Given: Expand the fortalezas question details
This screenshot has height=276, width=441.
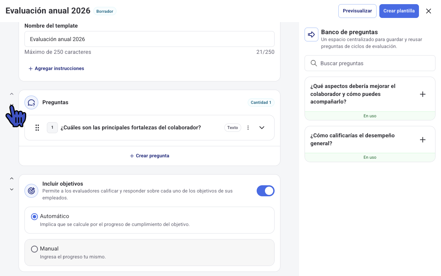Looking at the screenshot, I should [x=262, y=128].
